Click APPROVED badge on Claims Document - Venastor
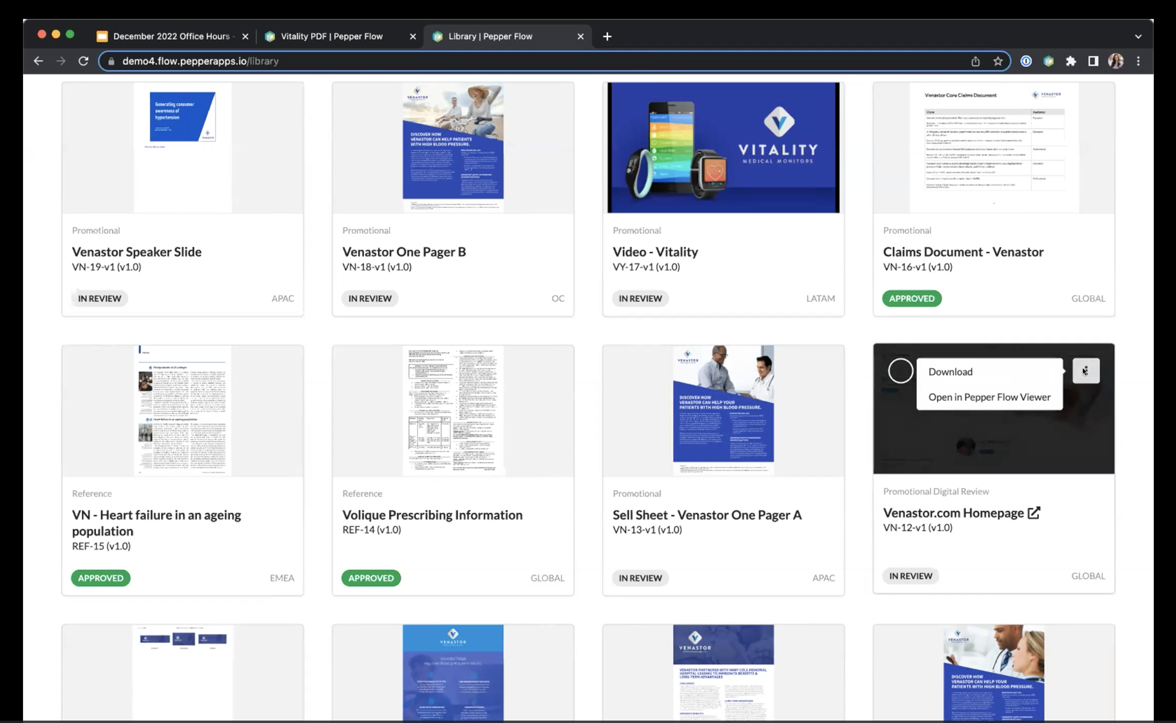This screenshot has width=1176, height=723. pos(912,298)
